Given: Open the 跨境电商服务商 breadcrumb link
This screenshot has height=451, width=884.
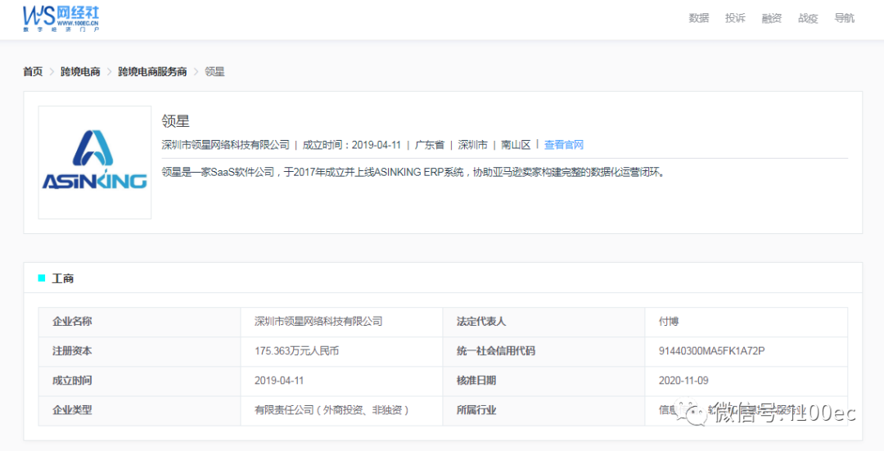Looking at the screenshot, I should [152, 72].
